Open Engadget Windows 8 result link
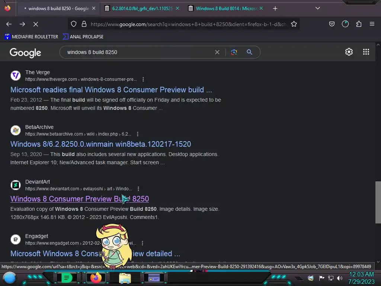The image size is (381, 286). click(x=95, y=253)
